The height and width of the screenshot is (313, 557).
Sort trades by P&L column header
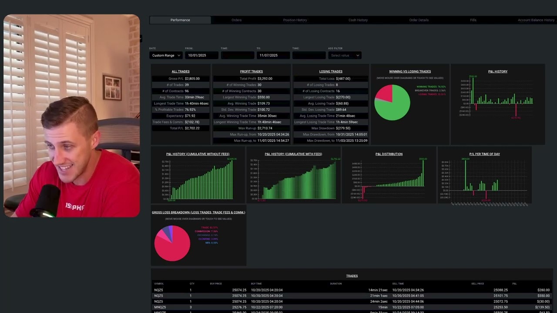point(514,283)
